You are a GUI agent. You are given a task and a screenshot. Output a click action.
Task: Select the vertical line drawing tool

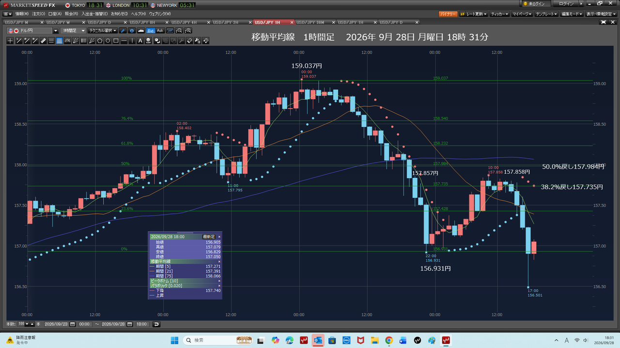(133, 41)
